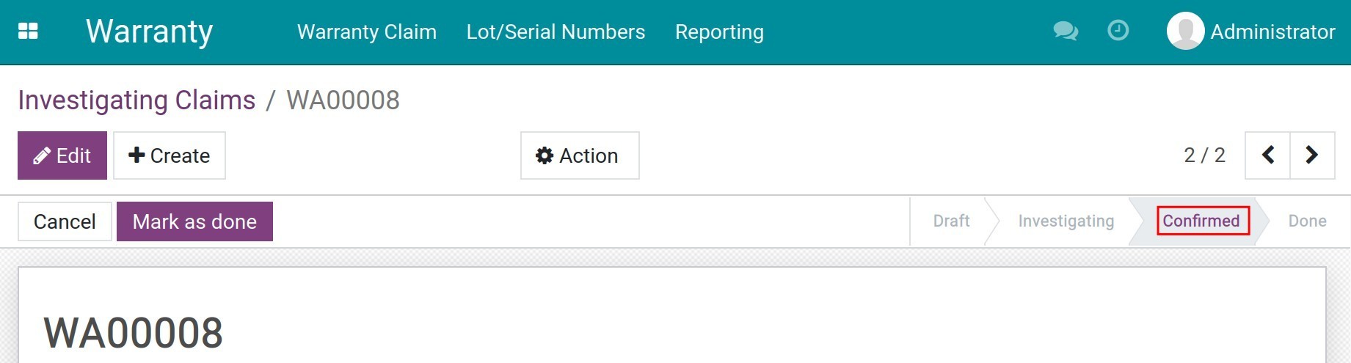1351x363 pixels.
Task: Open the Lot/Serial Numbers menu
Action: click(556, 32)
